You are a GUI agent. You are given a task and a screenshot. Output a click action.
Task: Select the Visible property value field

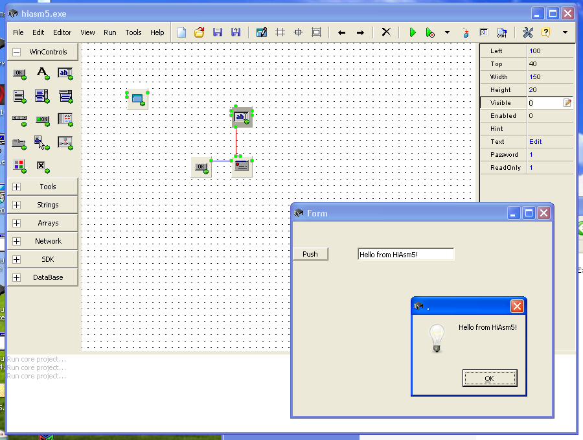coord(545,102)
